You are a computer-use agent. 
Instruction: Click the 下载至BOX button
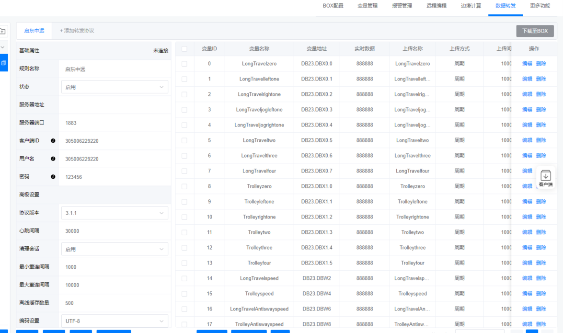[535, 31]
